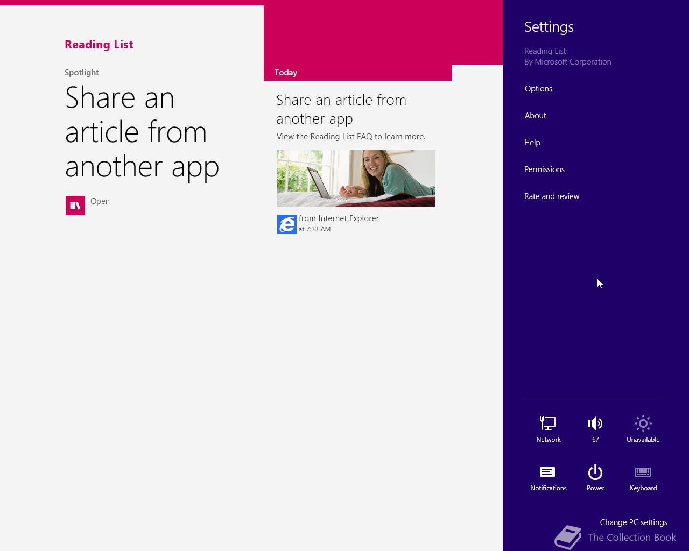Click the Reading List app icon beside Open

pos(75,206)
